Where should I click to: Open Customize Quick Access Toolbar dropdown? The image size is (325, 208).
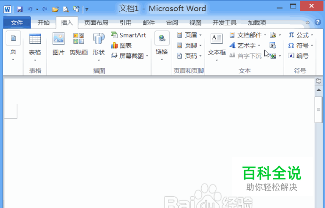click(87, 9)
